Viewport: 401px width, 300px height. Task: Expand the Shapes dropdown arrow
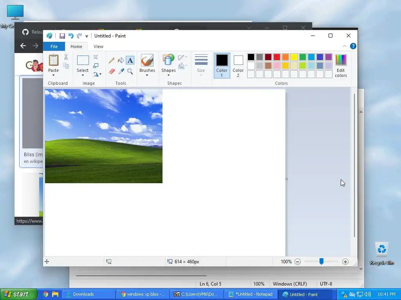[x=168, y=75]
